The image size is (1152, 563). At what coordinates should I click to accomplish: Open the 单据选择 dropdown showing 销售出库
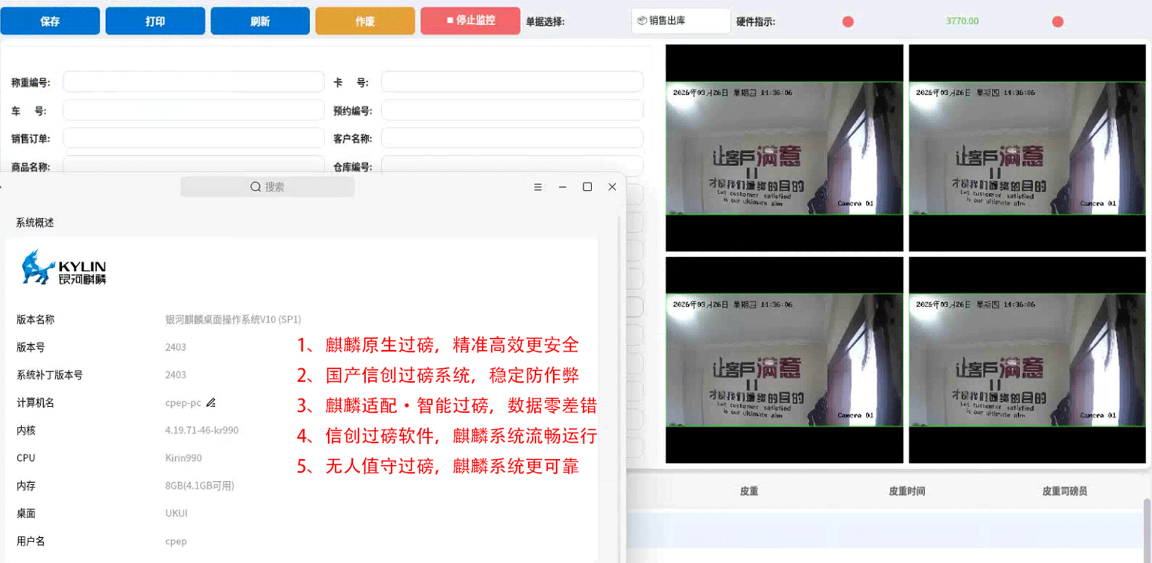tap(680, 21)
